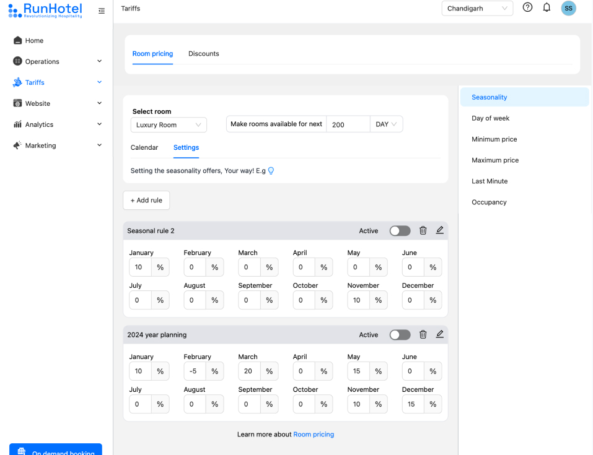Expand the Operations menu chevron
The height and width of the screenshot is (455, 593).
point(100,61)
